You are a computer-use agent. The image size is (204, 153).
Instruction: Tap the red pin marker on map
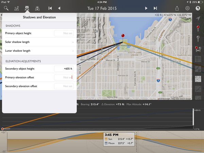click(123, 37)
